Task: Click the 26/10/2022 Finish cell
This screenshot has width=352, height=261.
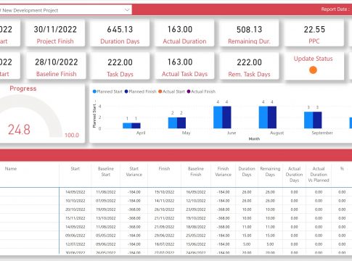Action: pyautogui.click(x=164, y=210)
